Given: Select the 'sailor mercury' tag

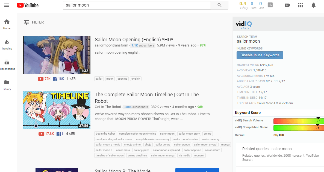Looking at the screenshot, I should pyautogui.click(x=211, y=139).
